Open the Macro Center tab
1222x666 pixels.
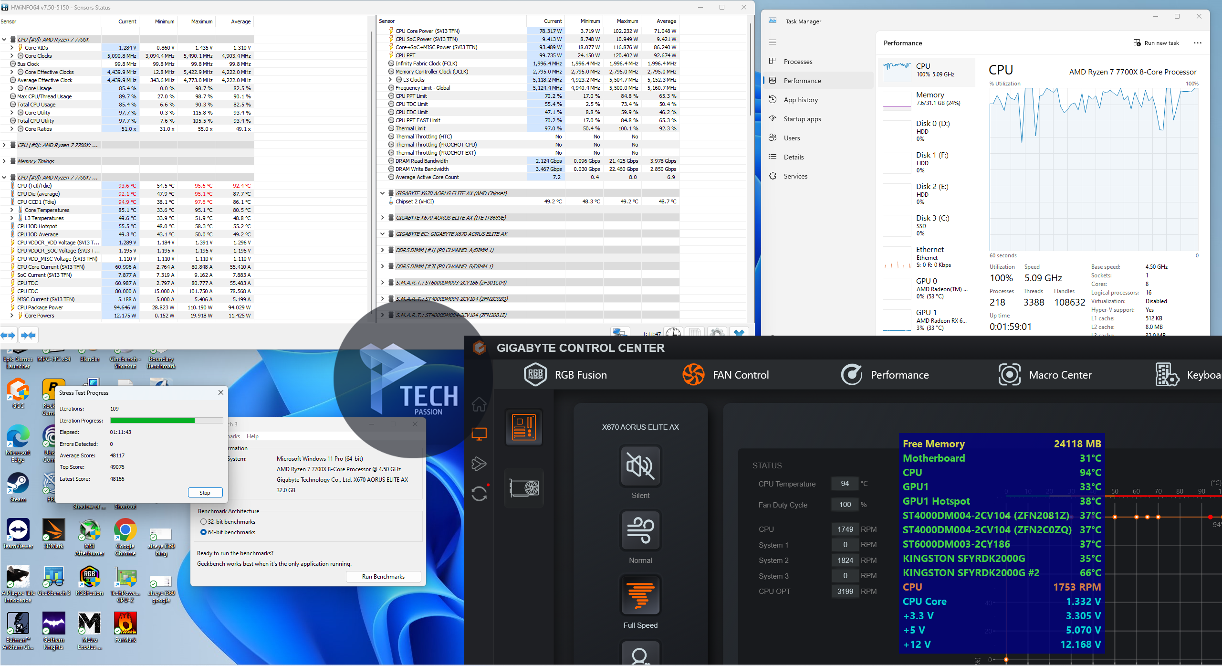point(1045,375)
